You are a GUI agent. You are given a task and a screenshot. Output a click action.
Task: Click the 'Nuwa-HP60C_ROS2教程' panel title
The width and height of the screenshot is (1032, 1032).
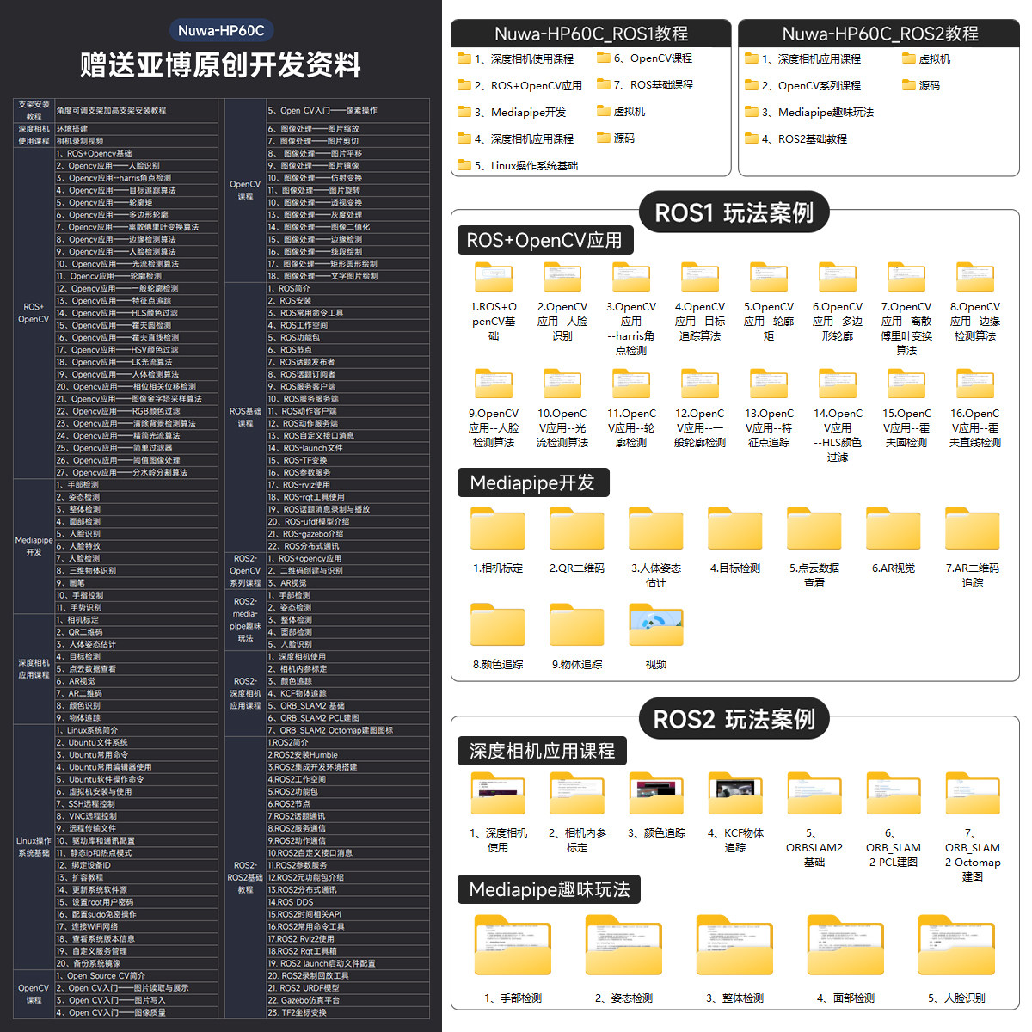click(880, 33)
